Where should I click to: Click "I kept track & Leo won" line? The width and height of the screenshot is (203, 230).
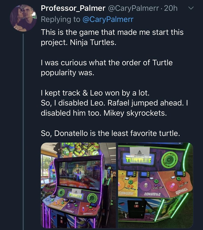click(x=95, y=93)
